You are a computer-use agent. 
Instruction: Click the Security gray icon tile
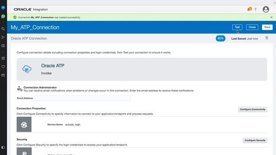[24, 151]
